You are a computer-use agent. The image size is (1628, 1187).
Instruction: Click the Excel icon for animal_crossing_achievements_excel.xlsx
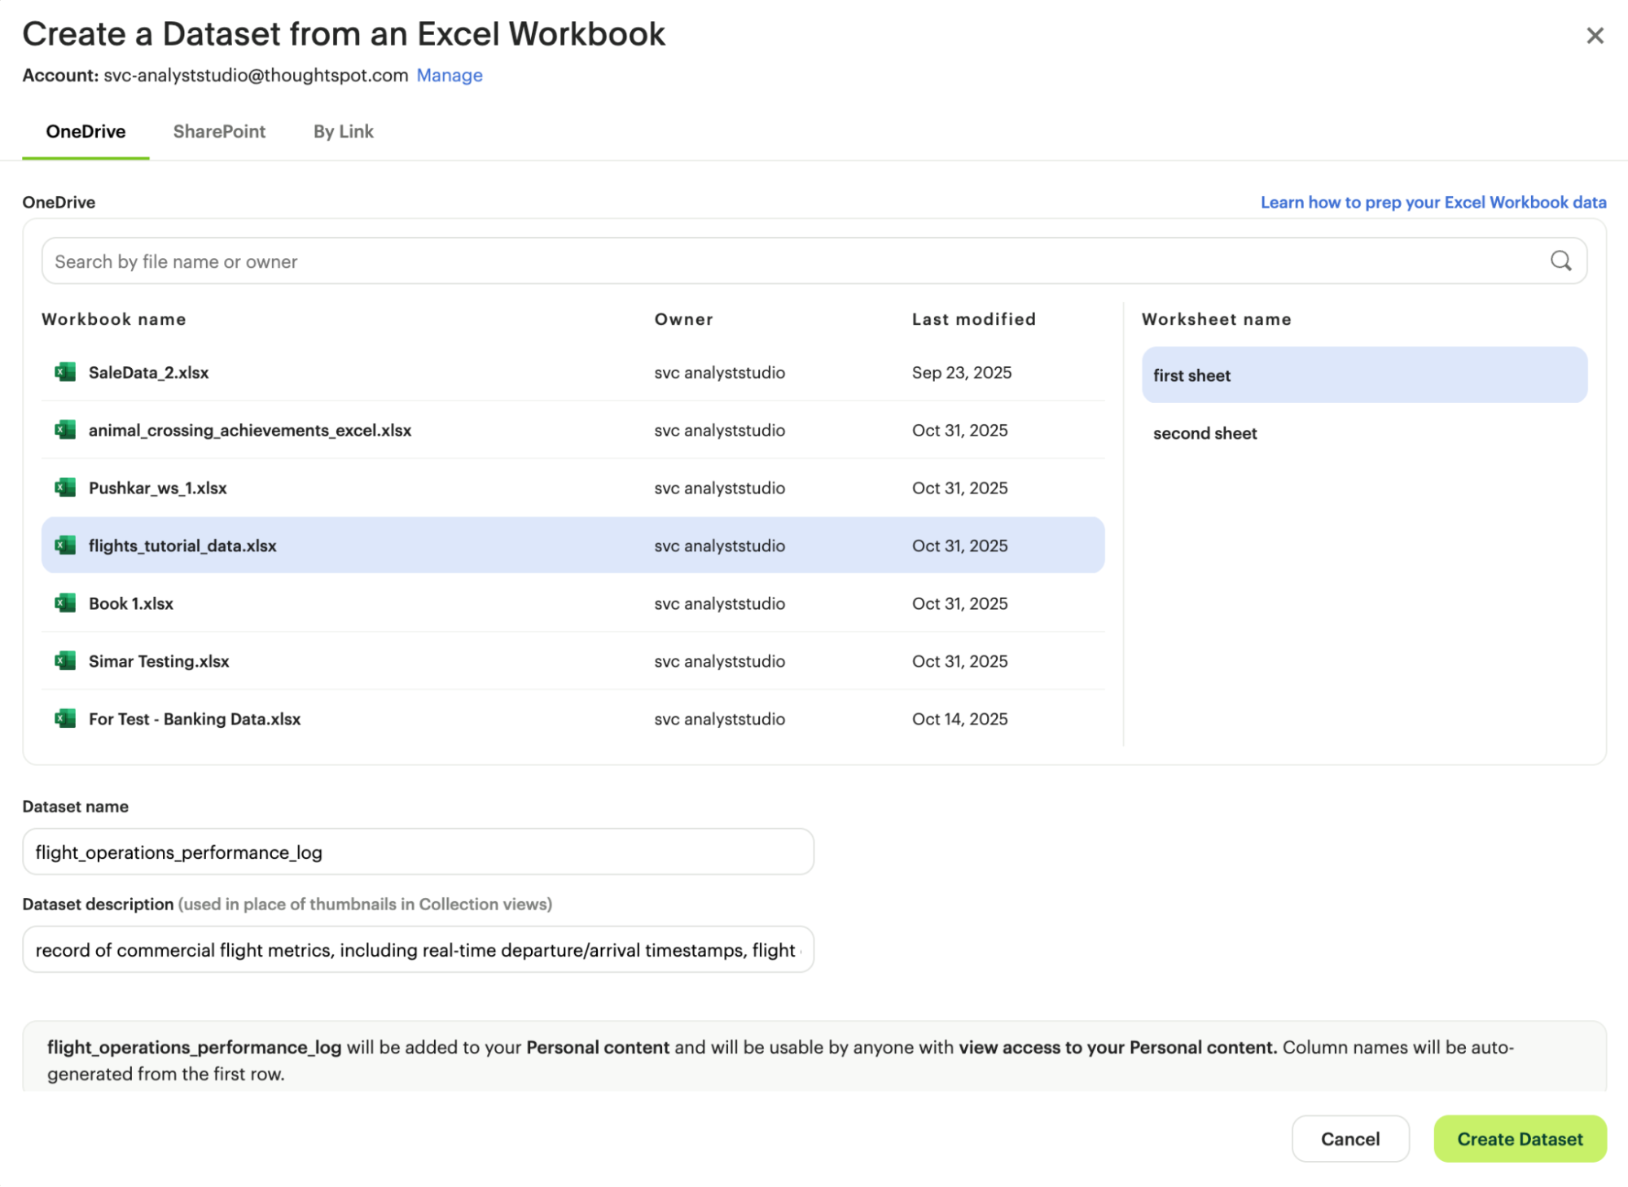tap(64, 430)
